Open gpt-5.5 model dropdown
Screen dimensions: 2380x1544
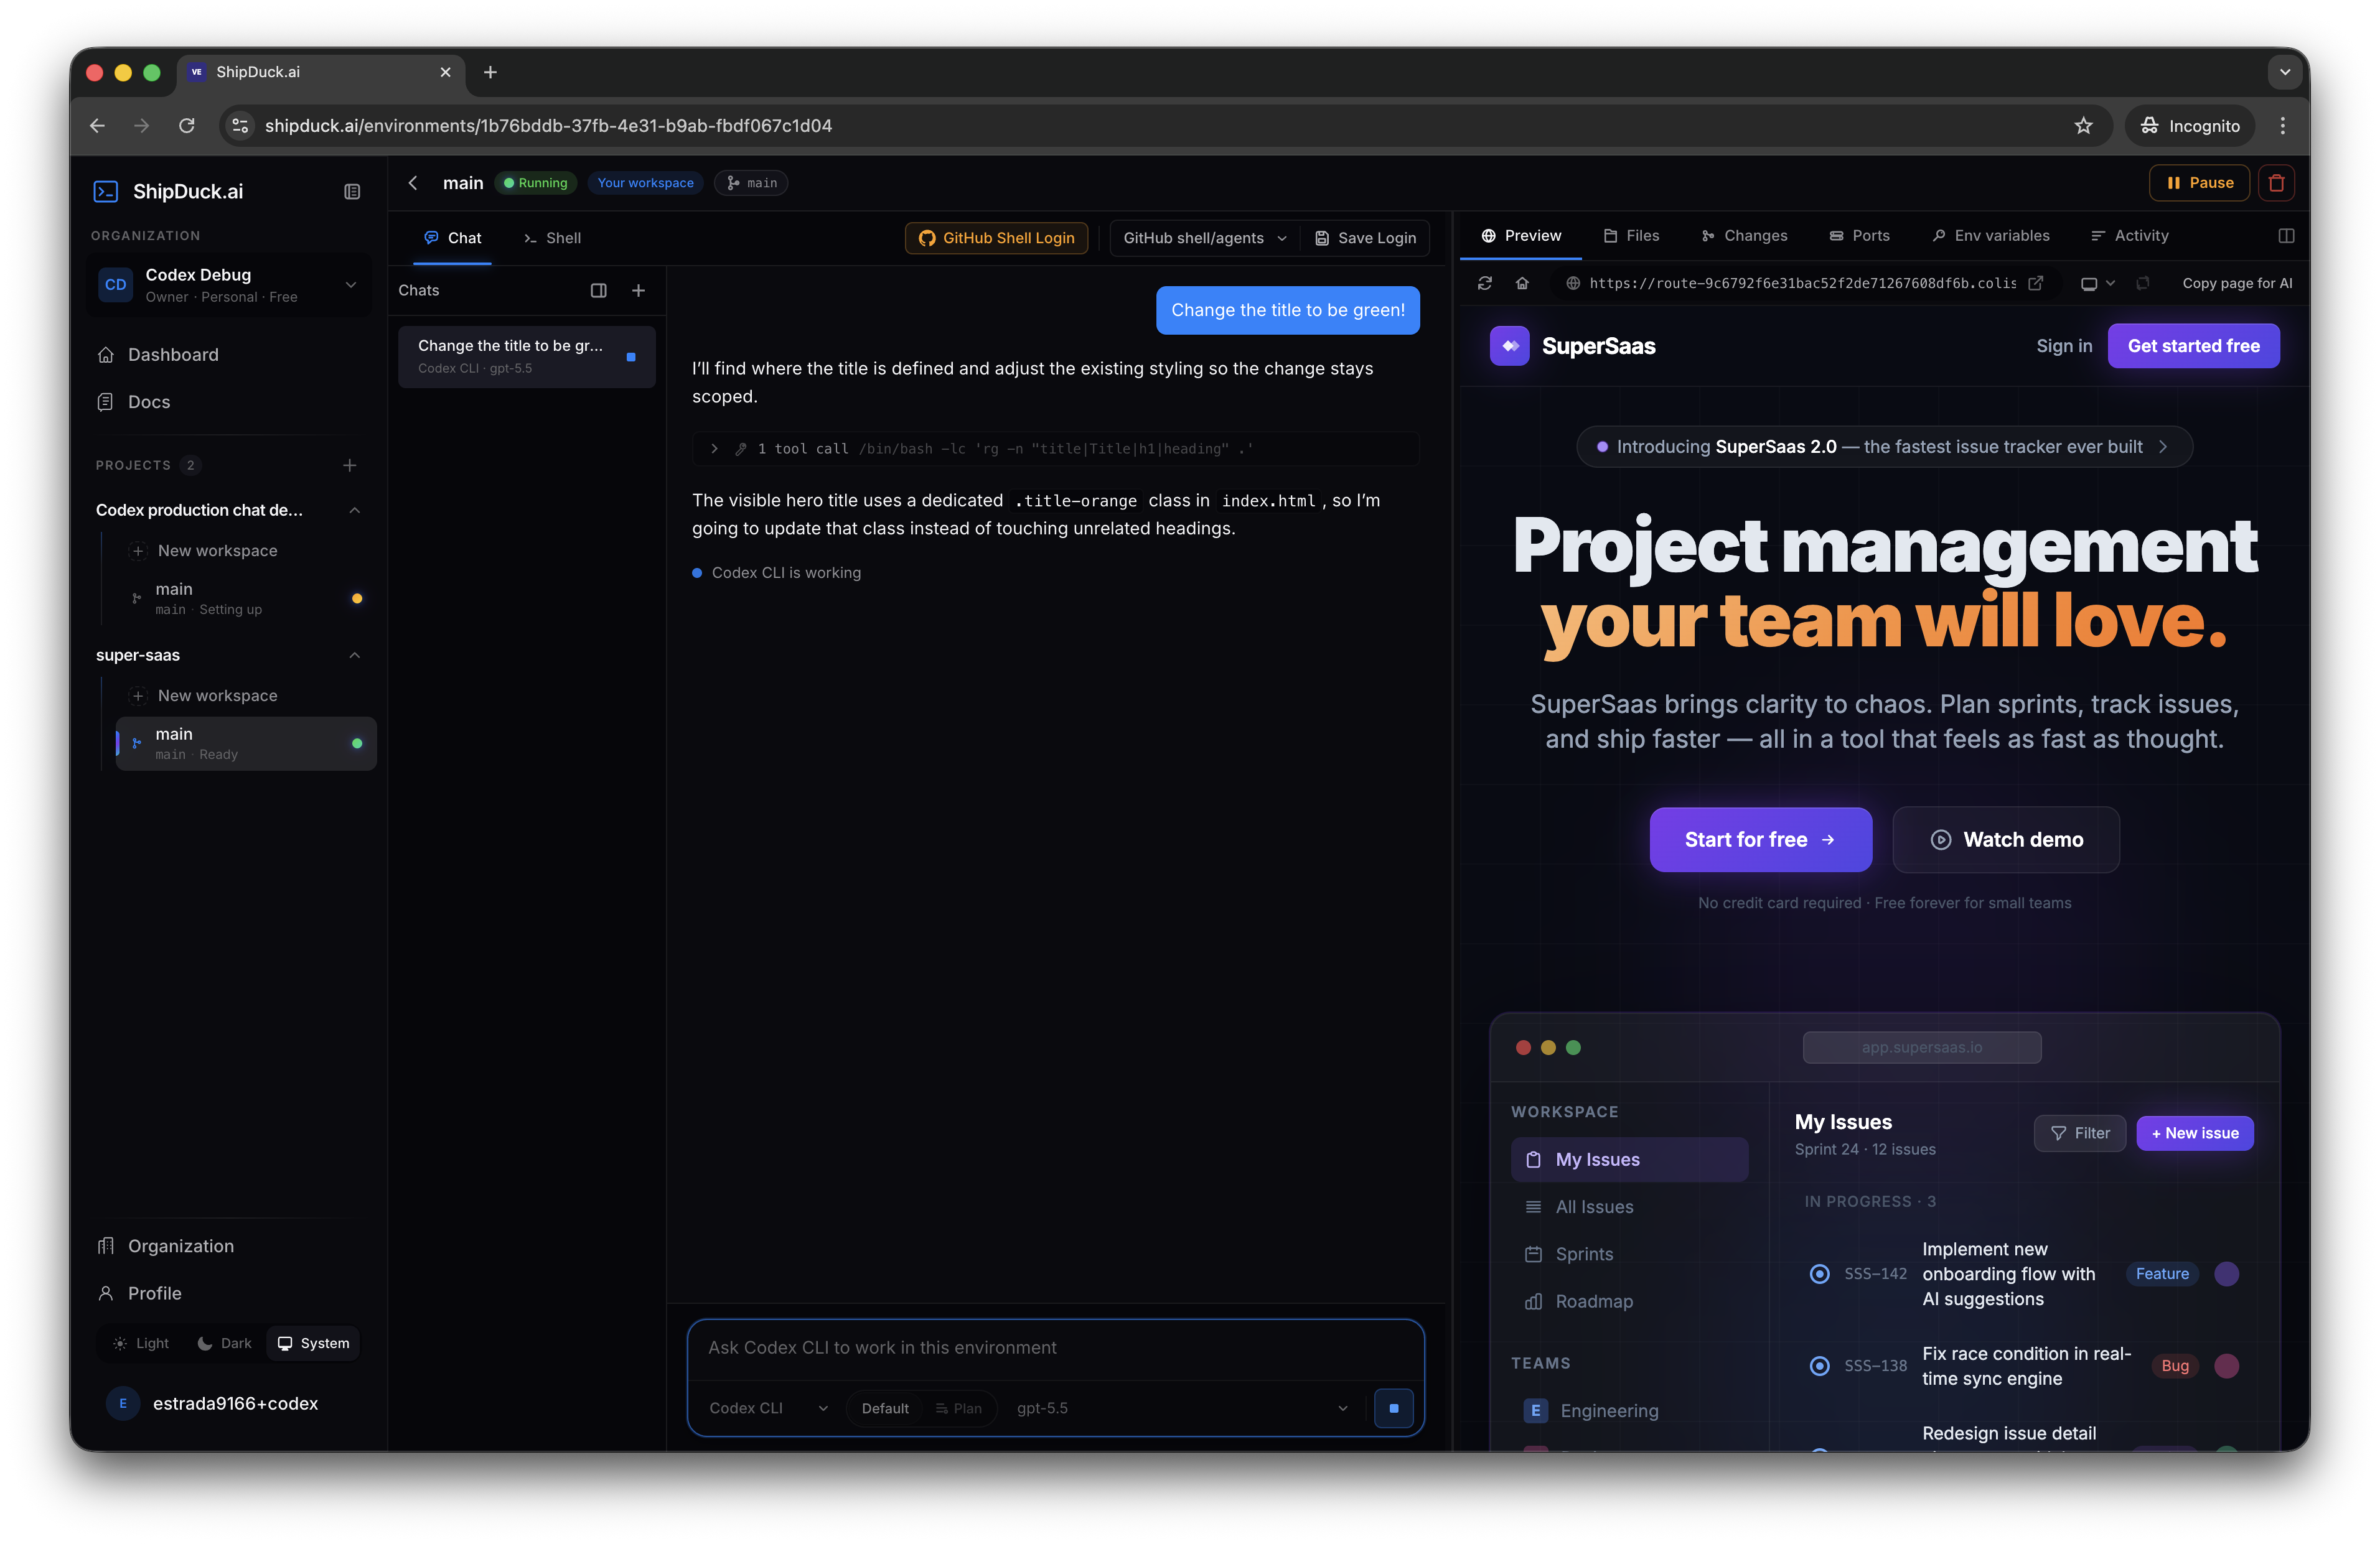point(1182,1408)
